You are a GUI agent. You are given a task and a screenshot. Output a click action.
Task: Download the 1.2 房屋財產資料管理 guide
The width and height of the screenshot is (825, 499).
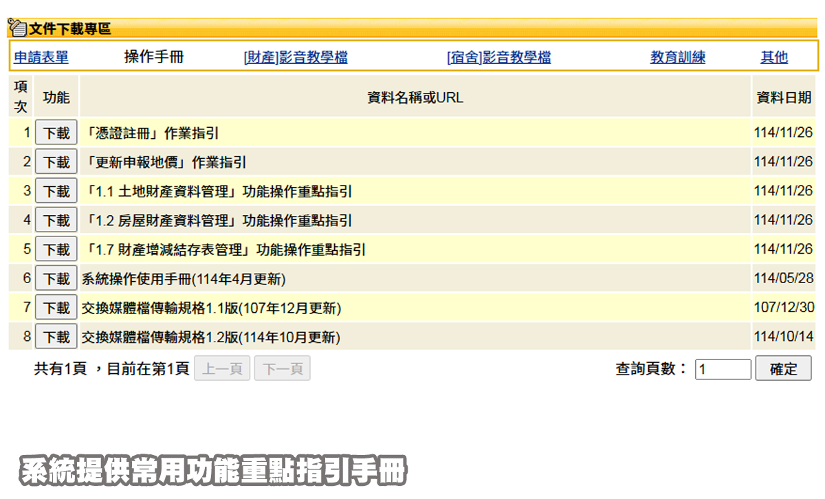click(56, 221)
